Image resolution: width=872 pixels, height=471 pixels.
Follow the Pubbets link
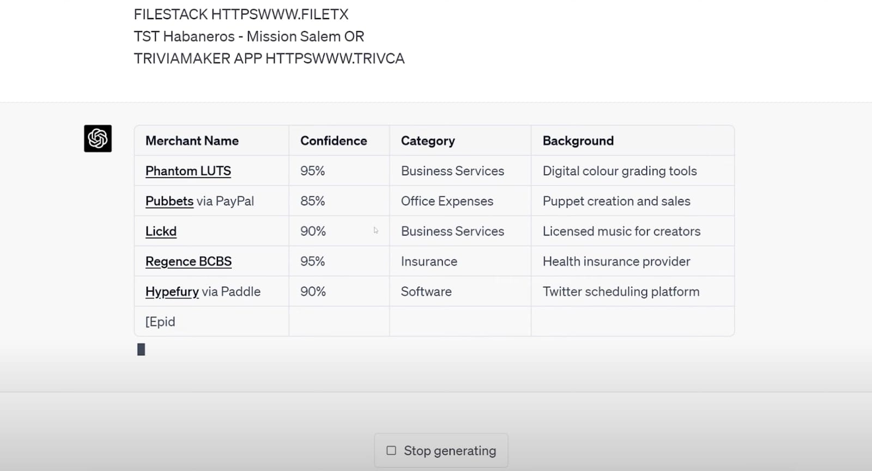pos(169,201)
